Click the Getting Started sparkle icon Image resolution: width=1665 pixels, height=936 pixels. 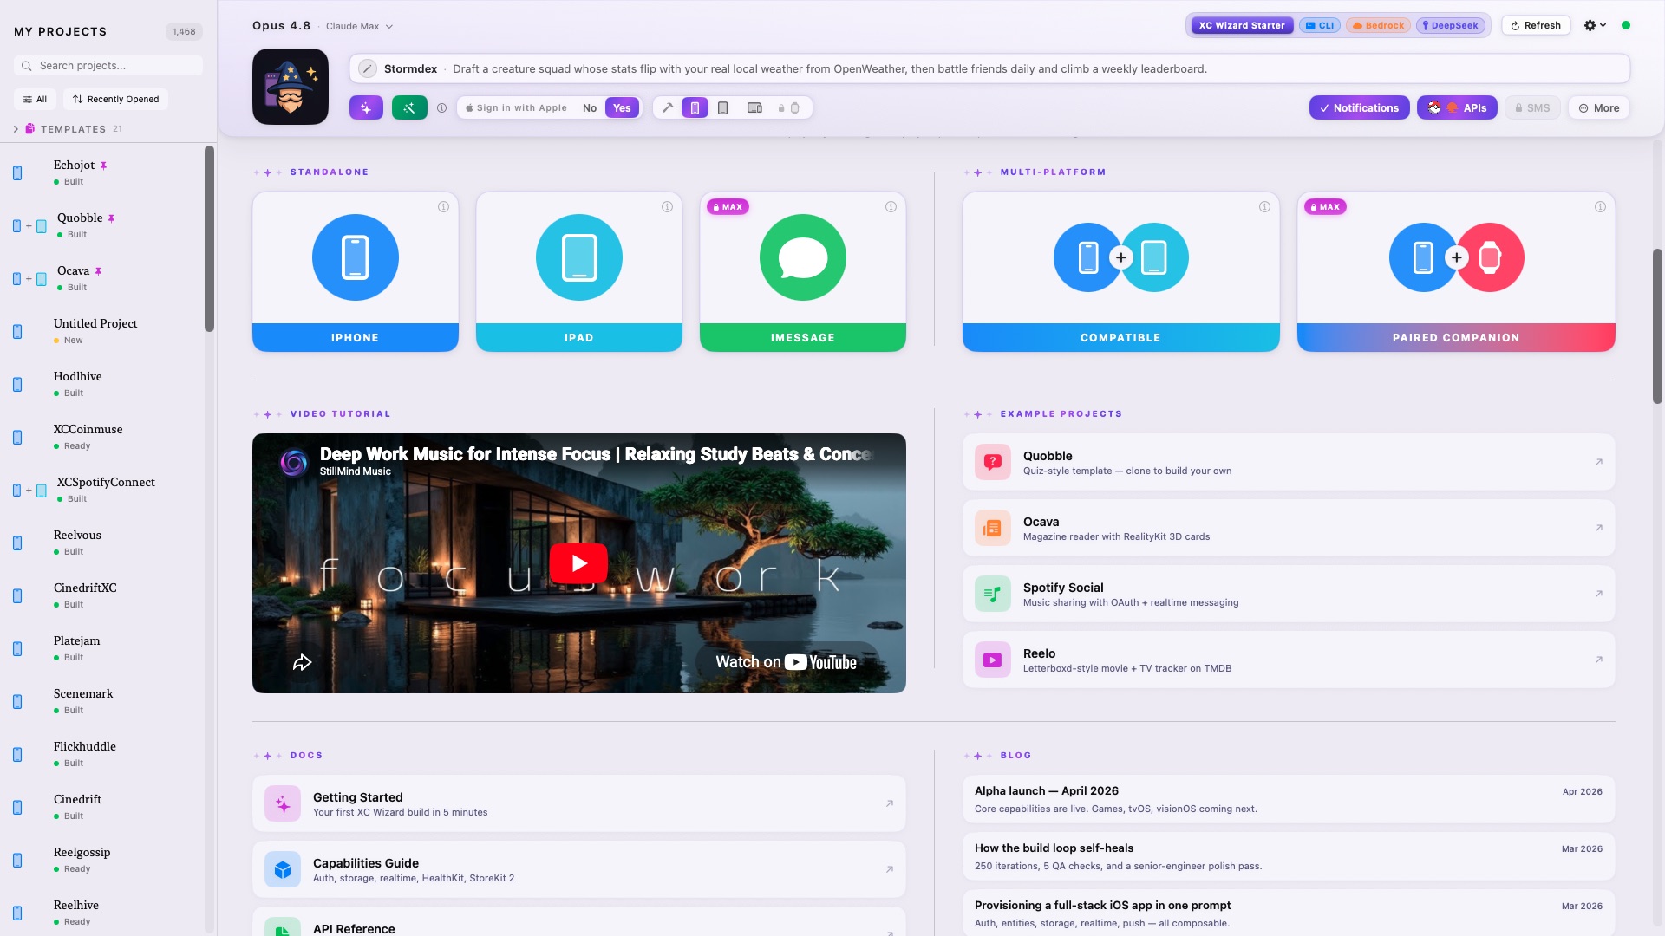283,804
